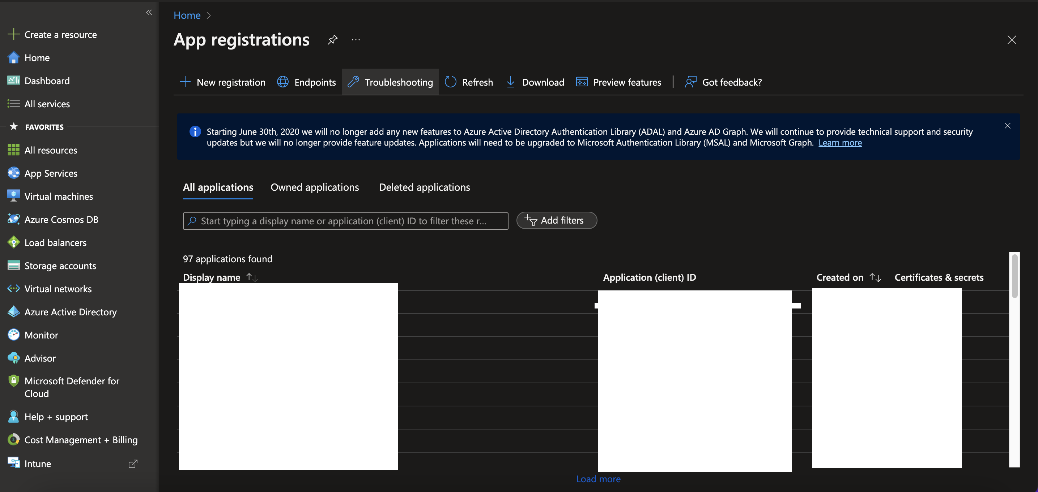
Task: Switch to Owned applications tab
Action: [314, 187]
